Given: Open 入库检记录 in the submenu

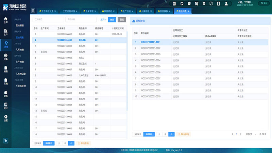Looking at the screenshot, I should [x=21, y=74].
